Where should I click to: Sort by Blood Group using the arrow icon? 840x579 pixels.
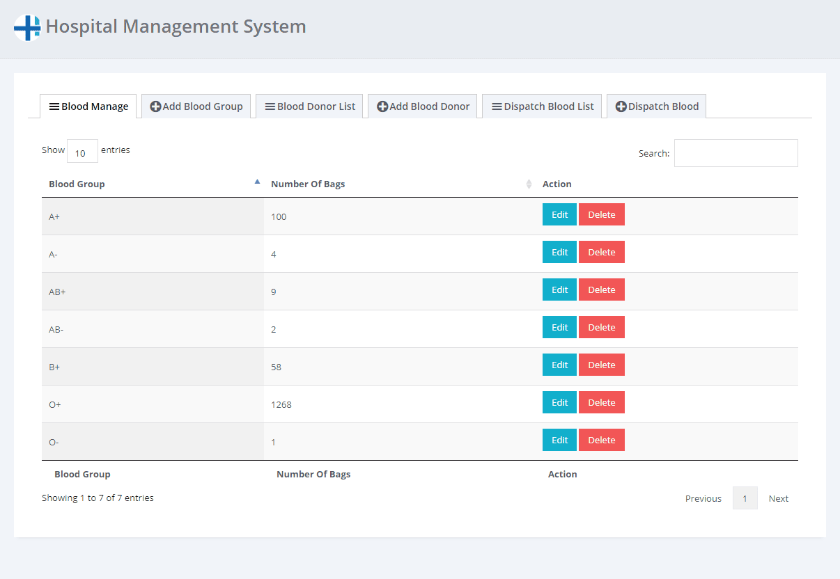tap(257, 182)
